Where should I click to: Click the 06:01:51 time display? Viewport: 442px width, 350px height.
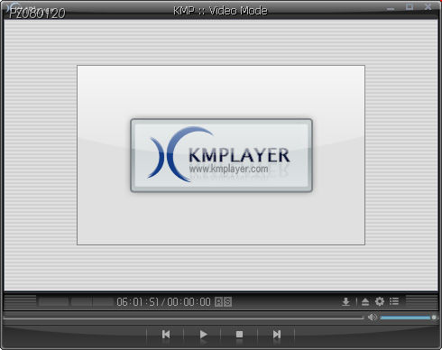pos(137,301)
